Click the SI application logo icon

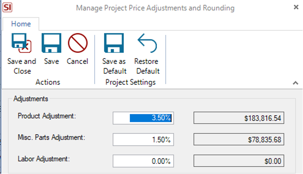[7, 7]
